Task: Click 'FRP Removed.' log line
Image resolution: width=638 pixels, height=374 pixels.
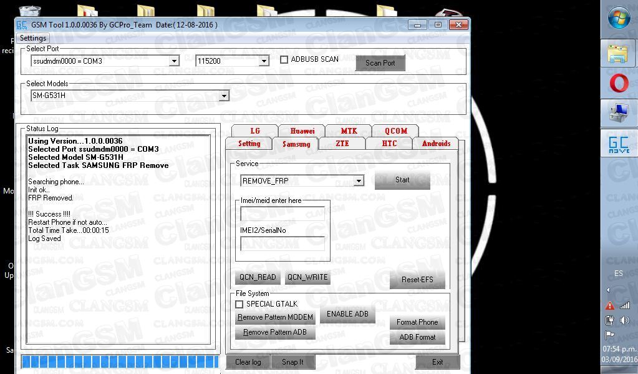Action: [x=51, y=198]
